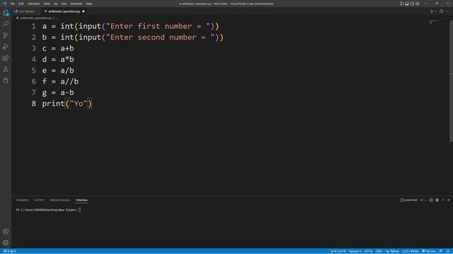Change the CRLF end of line sequence
The image size is (453, 254).
379,251
